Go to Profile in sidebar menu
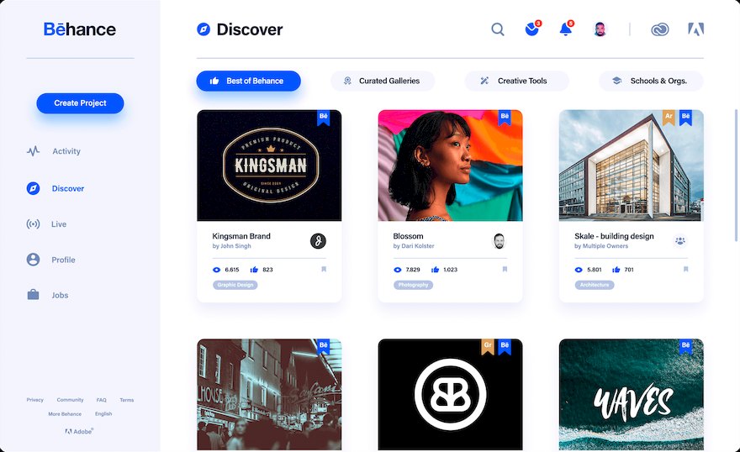This screenshot has width=740, height=452. click(x=63, y=260)
